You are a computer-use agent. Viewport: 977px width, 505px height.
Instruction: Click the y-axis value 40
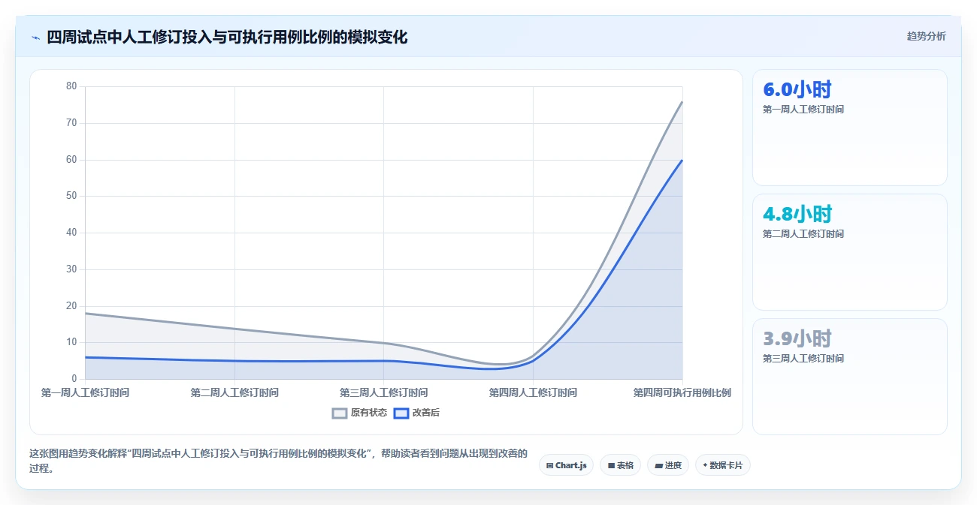(x=72, y=233)
